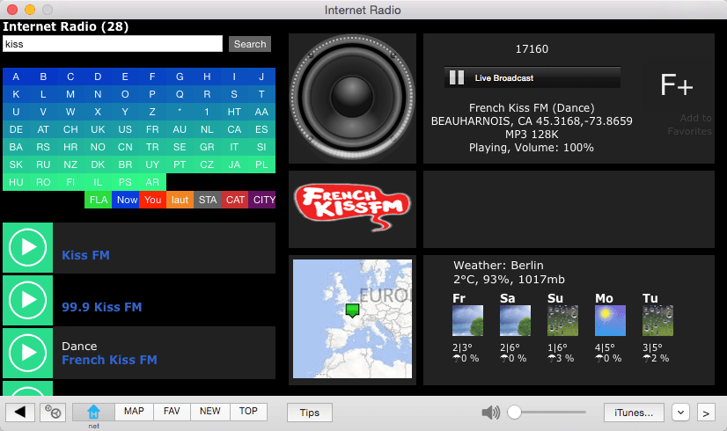The height and width of the screenshot is (431, 727).
Task: Select the HT filter
Action: pos(234,113)
